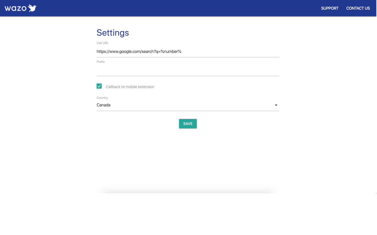
Task: Open the SUPPORT page from the navbar
Action: pos(330,8)
